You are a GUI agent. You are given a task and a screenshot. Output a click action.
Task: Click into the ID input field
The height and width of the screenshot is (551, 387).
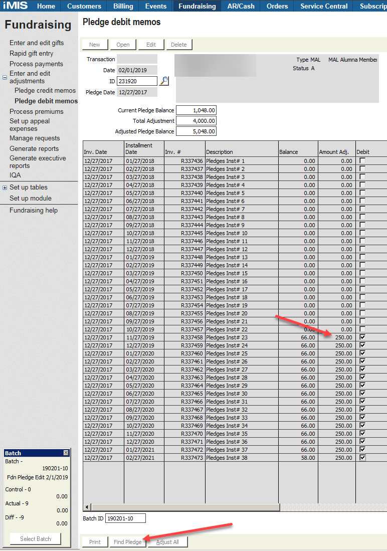click(137, 81)
